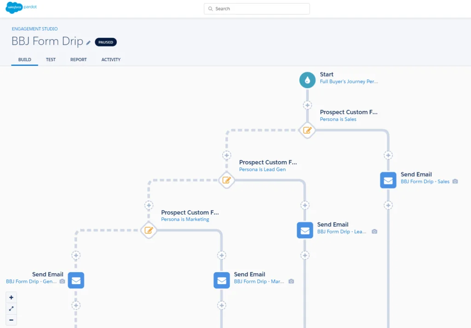The width and height of the screenshot is (471, 328).
Task: Preview the BBJ Form Drip - Gen... email via camera
Action: (x=62, y=281)
